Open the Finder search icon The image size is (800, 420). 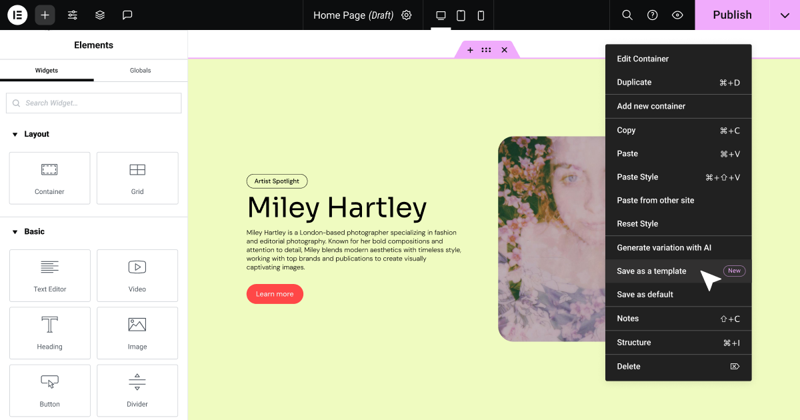(627, 15)
